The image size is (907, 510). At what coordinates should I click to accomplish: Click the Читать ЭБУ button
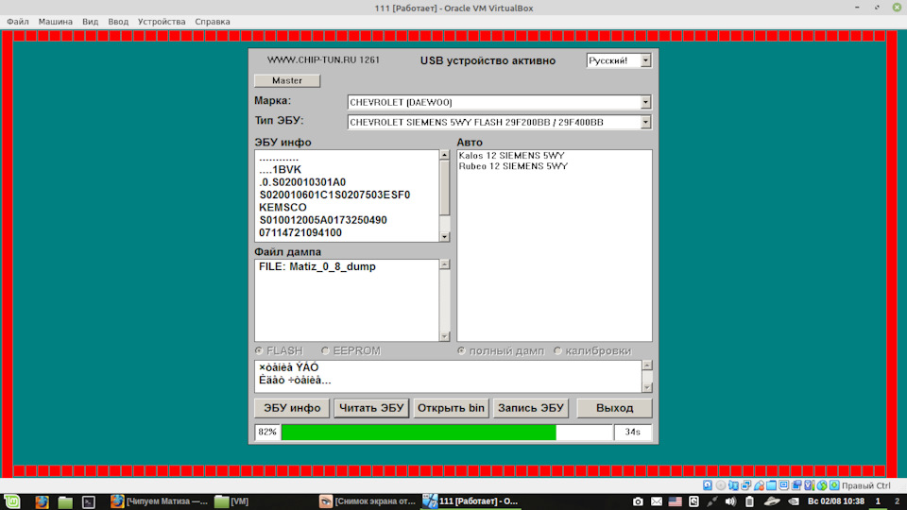371,408
